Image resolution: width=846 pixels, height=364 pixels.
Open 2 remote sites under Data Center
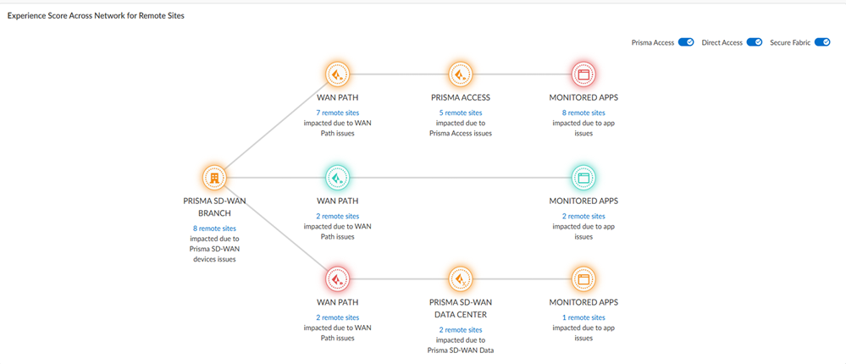coord(461,329)
